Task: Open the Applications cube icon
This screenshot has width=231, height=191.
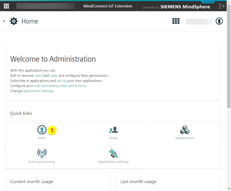Action: (x=185, y=130)
